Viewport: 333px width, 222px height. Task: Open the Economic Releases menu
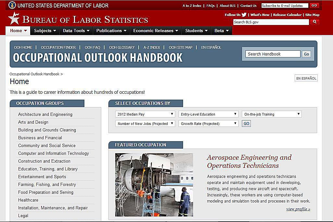[x=155, y=31]
